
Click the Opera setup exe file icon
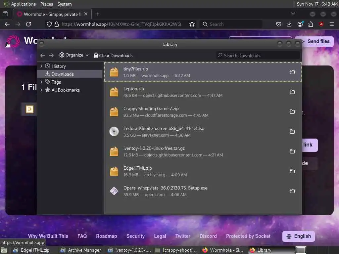tap(114, 191)
